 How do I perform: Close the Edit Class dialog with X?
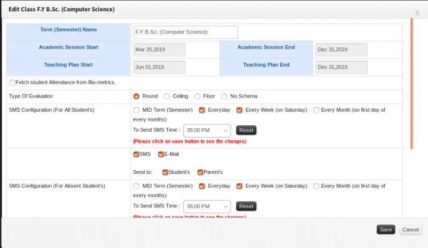coord(417,13)
